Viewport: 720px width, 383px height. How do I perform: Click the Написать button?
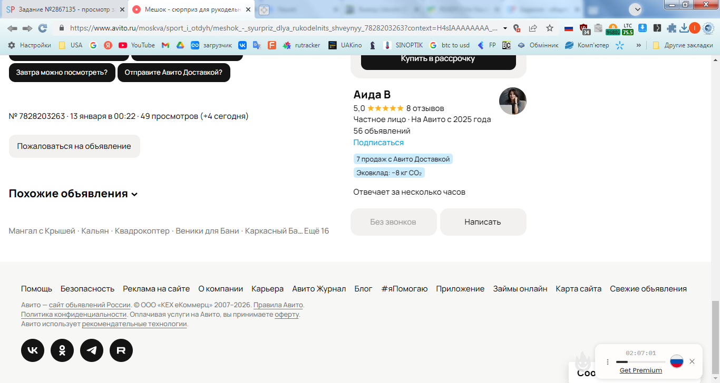pyautogui.click(x=483, y=222)
